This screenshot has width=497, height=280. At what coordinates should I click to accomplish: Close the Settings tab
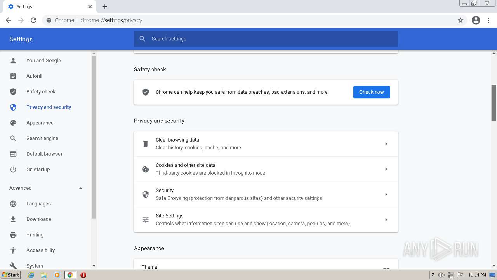[90, 7]
